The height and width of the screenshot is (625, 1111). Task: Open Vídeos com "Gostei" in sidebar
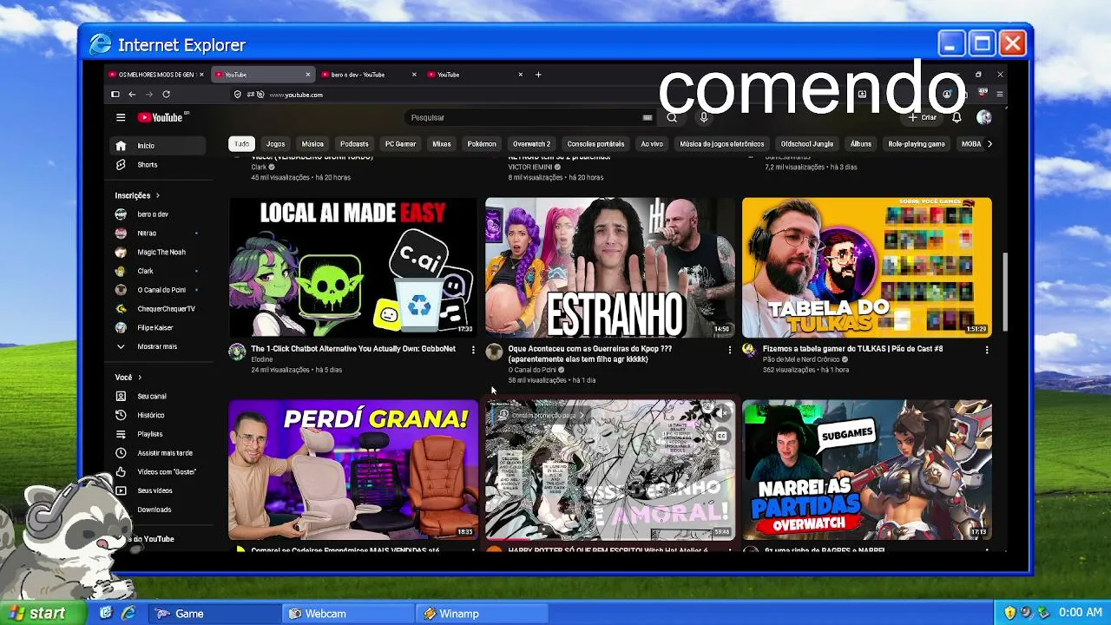coord(157,472)
